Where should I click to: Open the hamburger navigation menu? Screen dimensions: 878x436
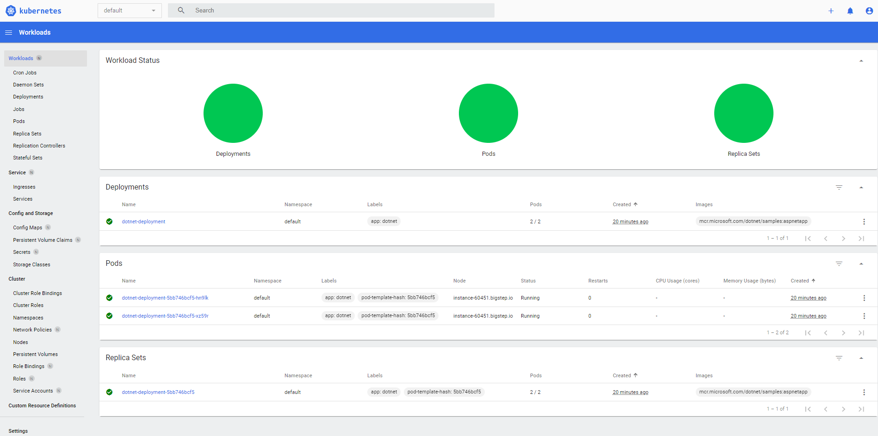point(8,32)
